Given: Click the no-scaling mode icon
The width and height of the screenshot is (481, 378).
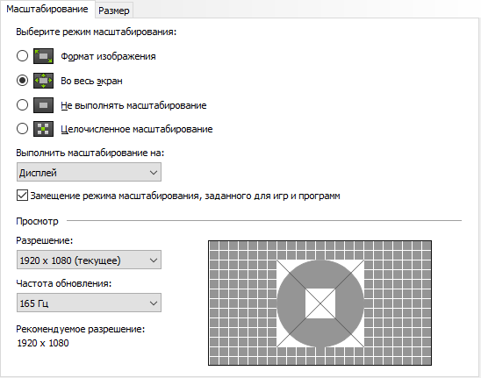Looking at the screenshot, I should click(x=43, y=105).
